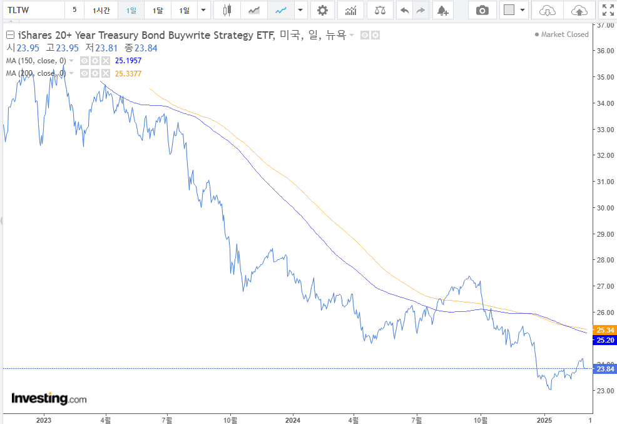Take a chart snapshot with camera icon

pos(482,10)
